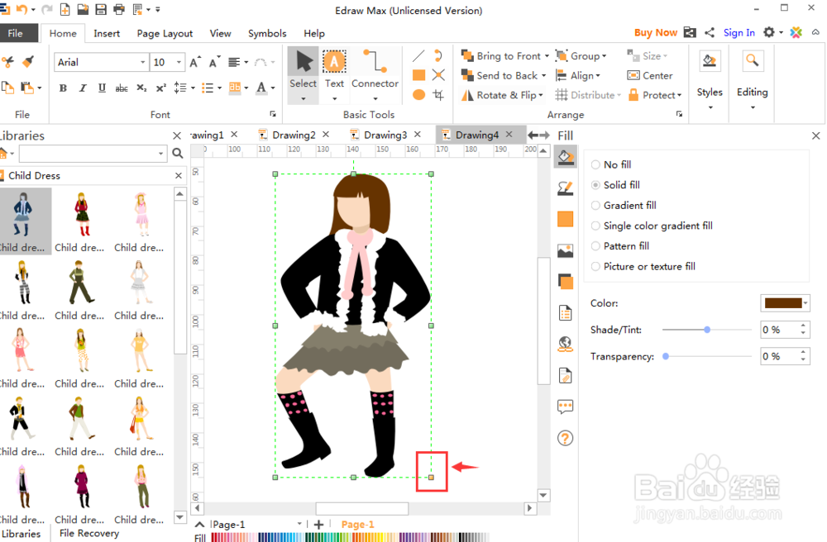Viewport: 827px width, 542px height.
Task: Open the Editing button
Action: tap(752, 79)
